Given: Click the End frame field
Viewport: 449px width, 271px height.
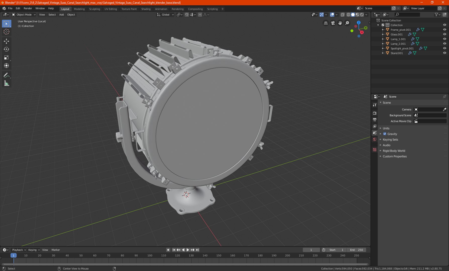Looking at the screenshot, I should [x=356, y=250].
